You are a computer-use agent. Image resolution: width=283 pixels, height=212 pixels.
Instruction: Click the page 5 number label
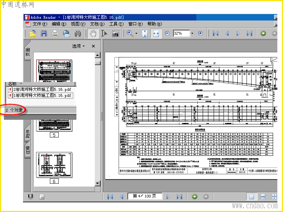(54, 135)
